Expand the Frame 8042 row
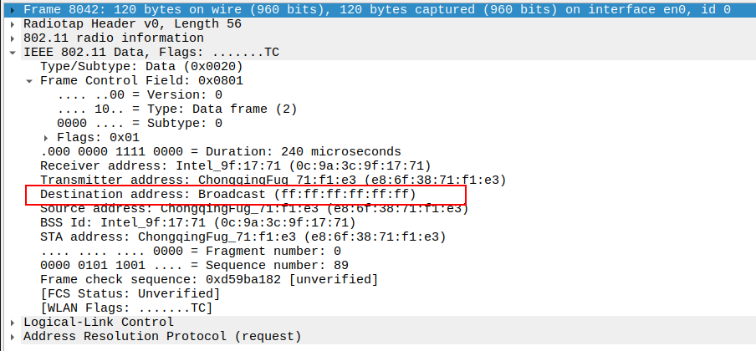 click(13, 9)
